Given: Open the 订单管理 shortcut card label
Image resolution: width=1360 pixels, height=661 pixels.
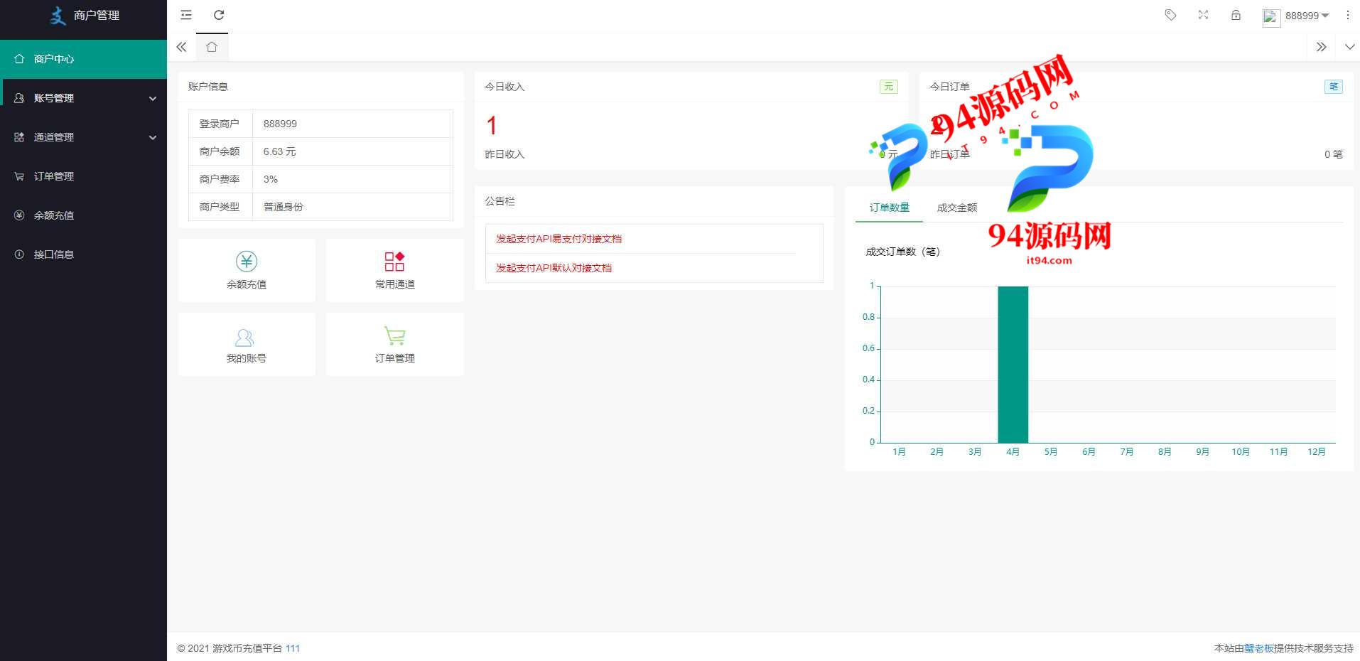Looking at the screenshot, I should [395, 358].
